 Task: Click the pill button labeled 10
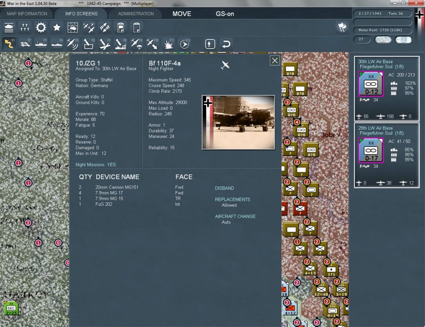(x=403, y=39)
